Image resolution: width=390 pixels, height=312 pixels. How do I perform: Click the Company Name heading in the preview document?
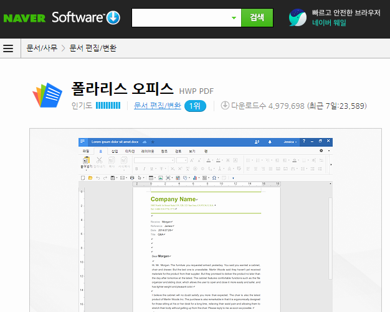click(x=173, y=199)
